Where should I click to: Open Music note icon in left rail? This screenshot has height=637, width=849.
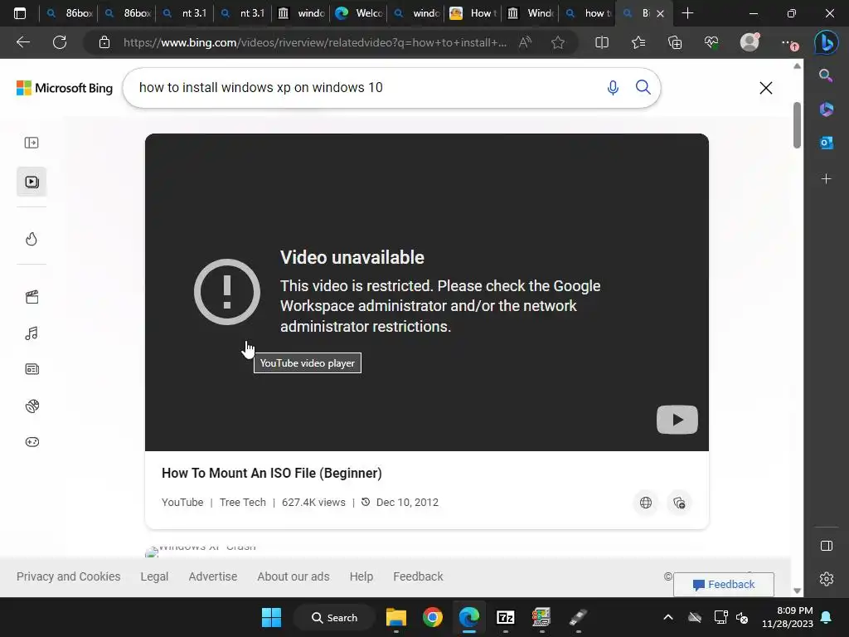point(32,333)
